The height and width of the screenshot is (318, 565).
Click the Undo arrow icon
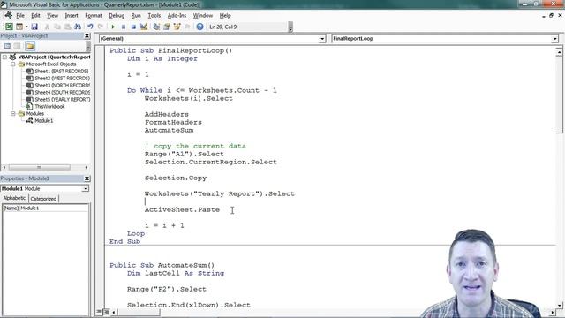90,26
